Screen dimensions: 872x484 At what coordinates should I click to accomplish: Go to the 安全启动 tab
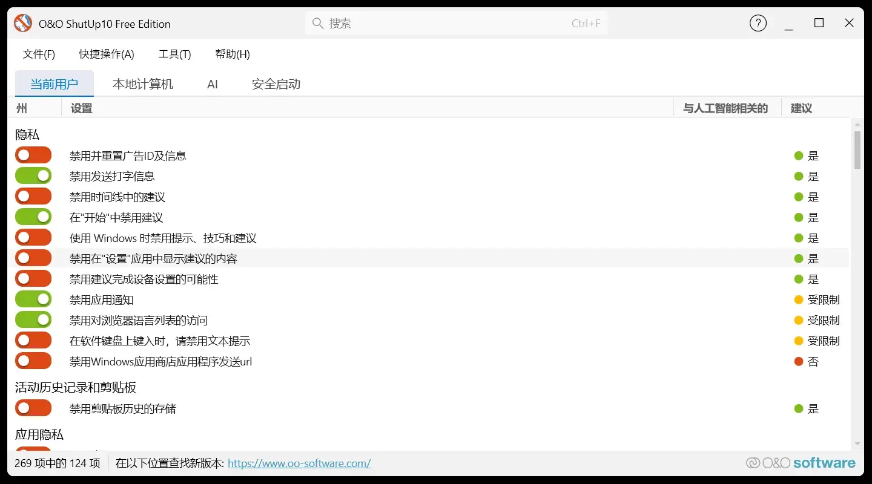276,84
